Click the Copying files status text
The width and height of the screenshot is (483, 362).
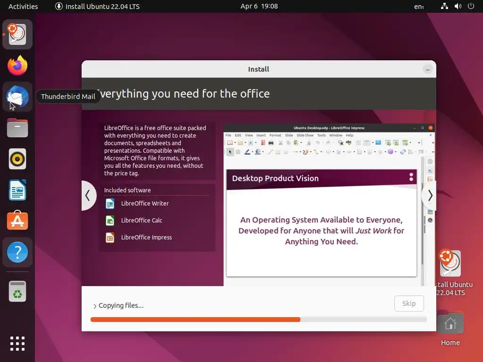(x=121, y=305)
